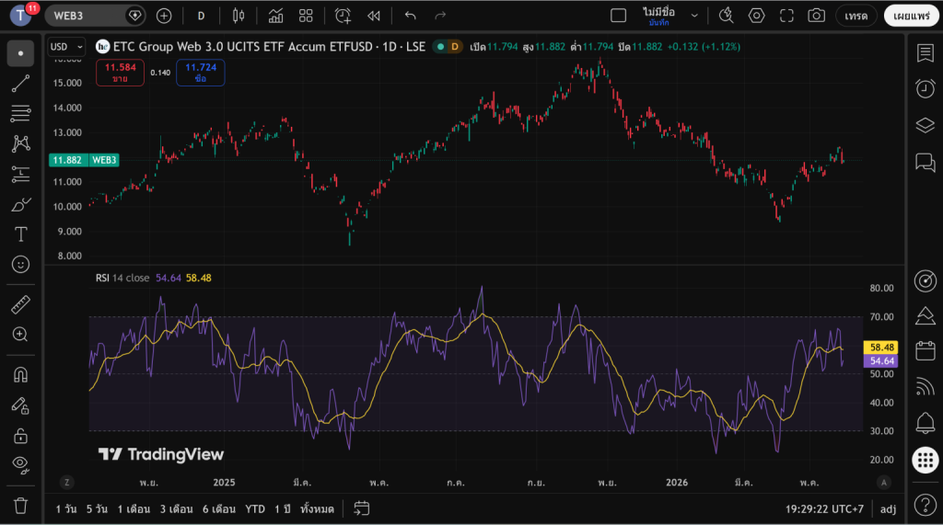943x525 pixels.
Task: Expand the unnamed layout save dropdown
Action: click(x=694, y=16)
